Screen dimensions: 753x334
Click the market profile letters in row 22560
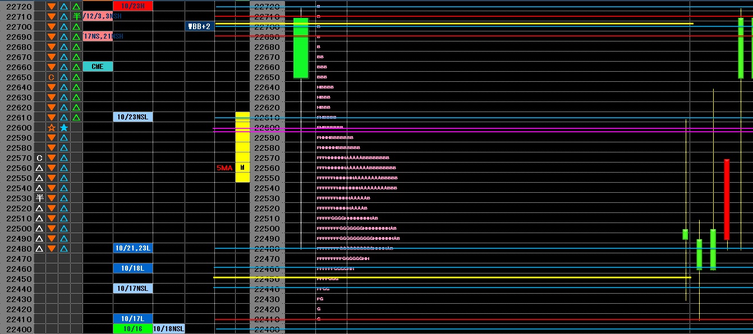[x=356, y=168]
